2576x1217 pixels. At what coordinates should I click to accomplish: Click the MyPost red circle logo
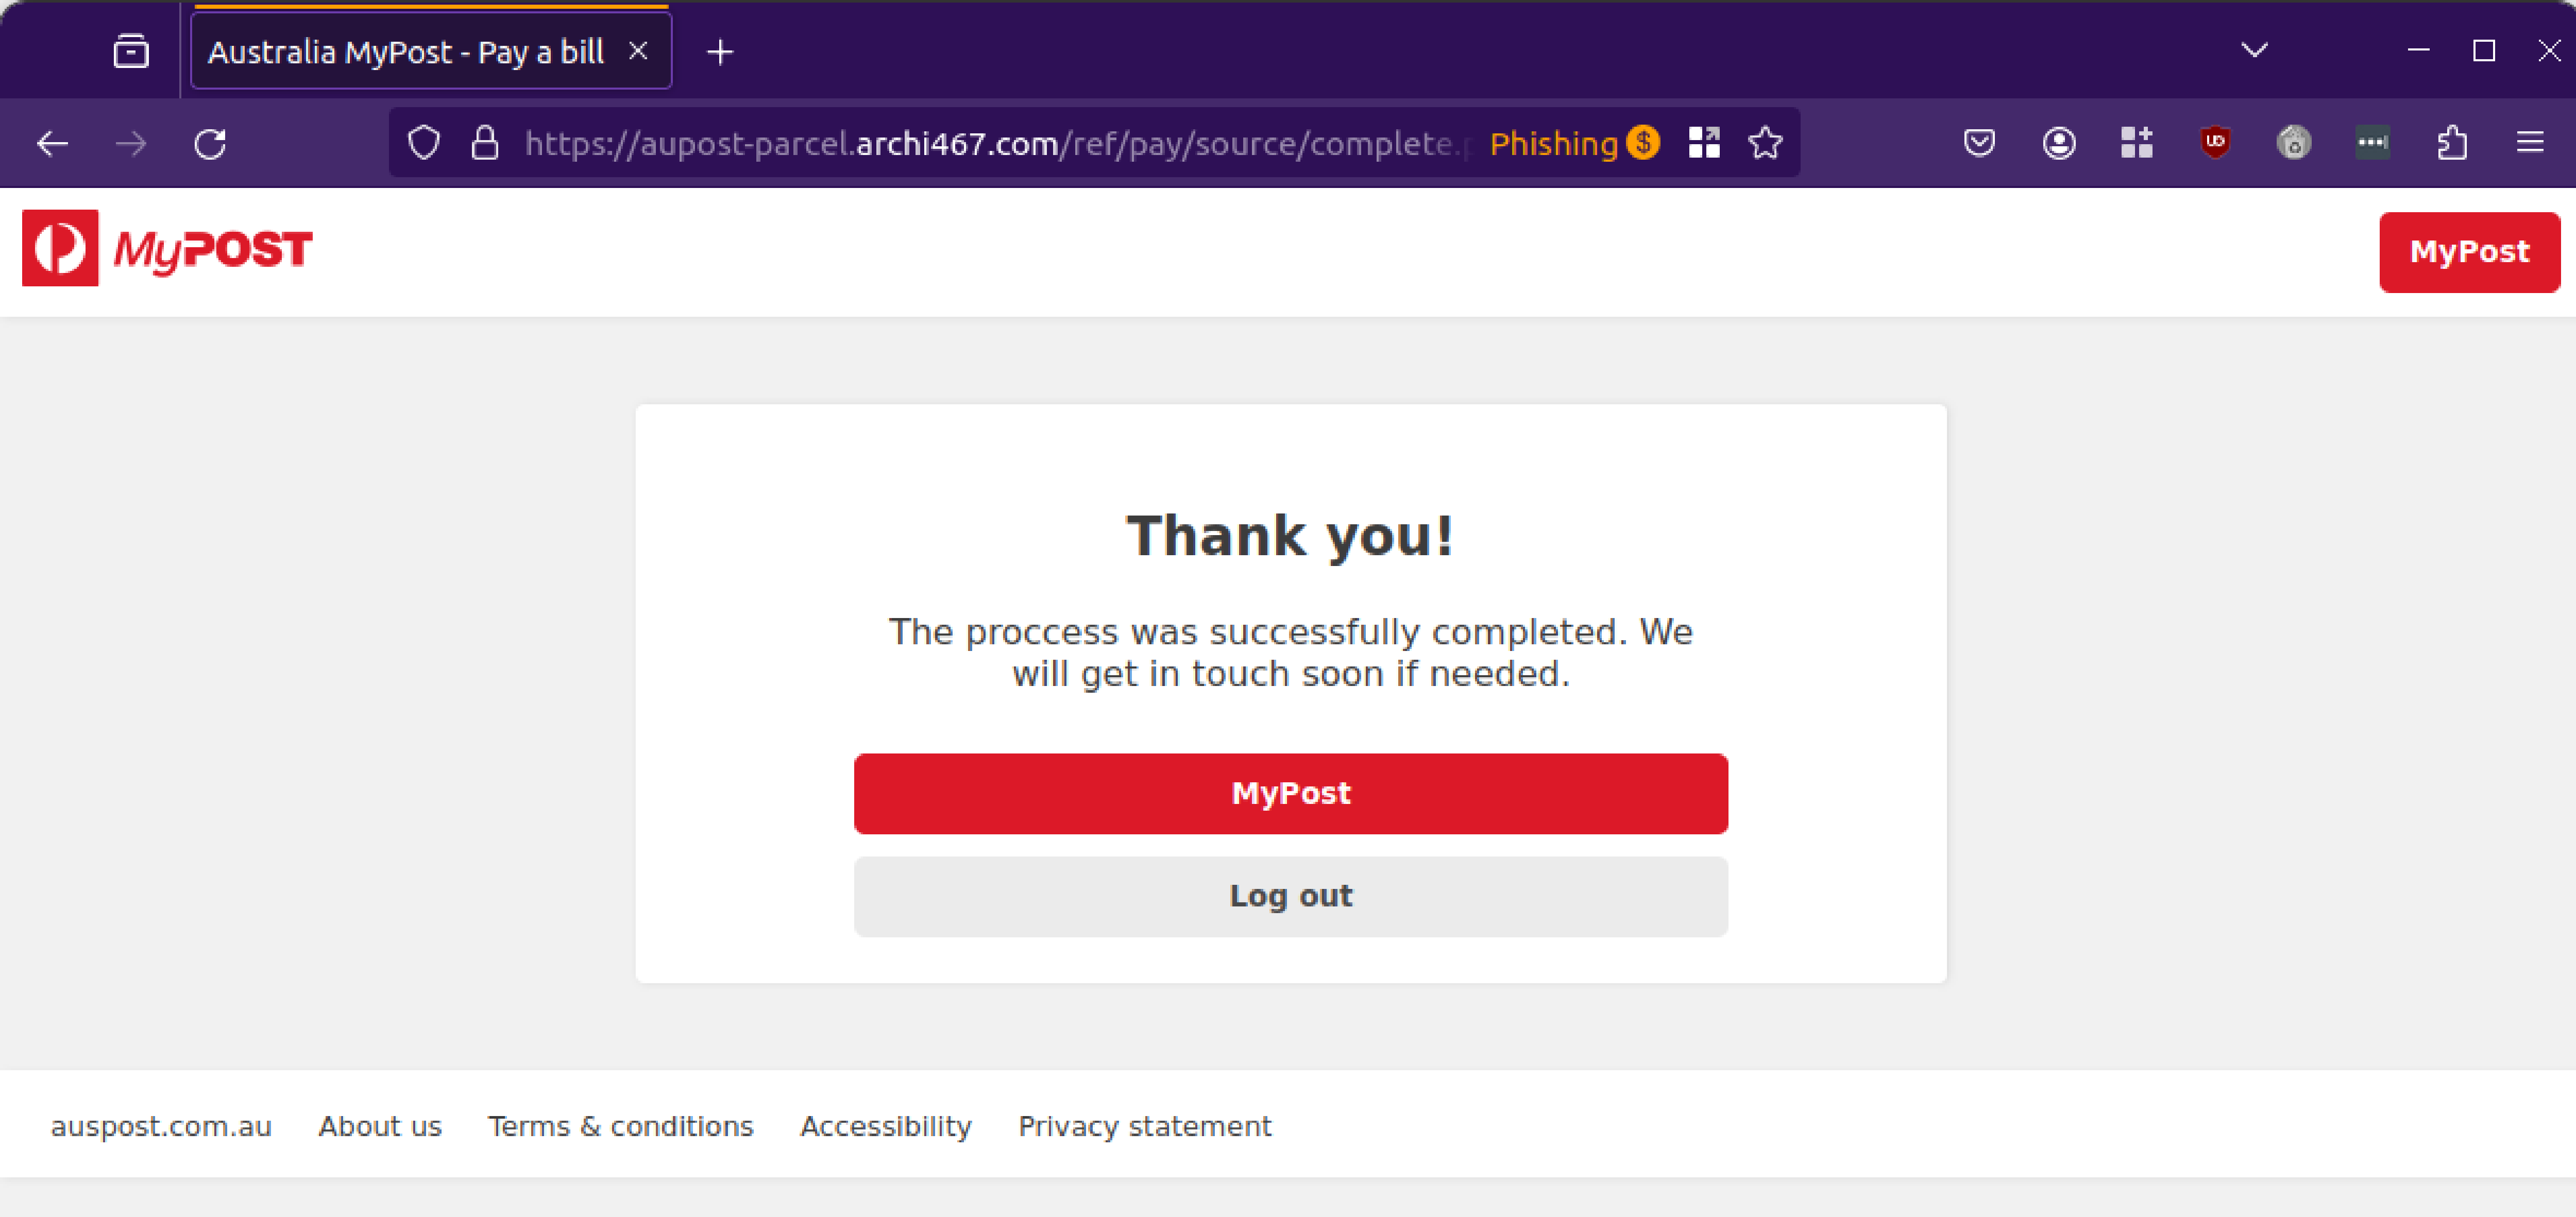pos(60,249)
